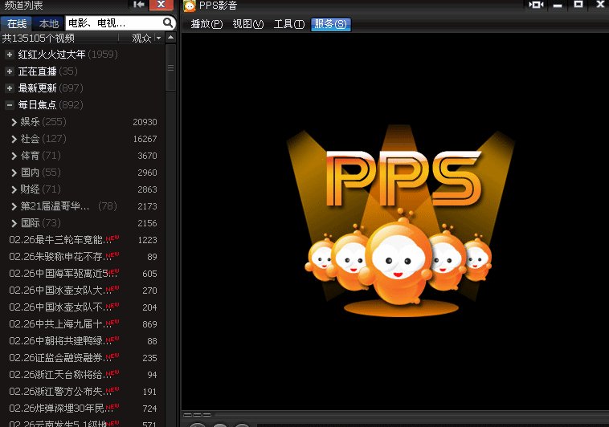
Task: Click the PPS app logo icon
Action: [x=190, y=6]
